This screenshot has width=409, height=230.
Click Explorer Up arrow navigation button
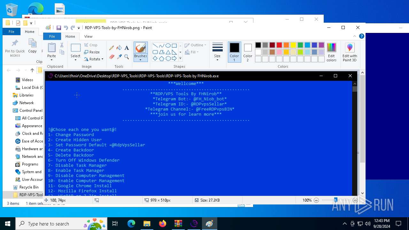pos(32,70)
